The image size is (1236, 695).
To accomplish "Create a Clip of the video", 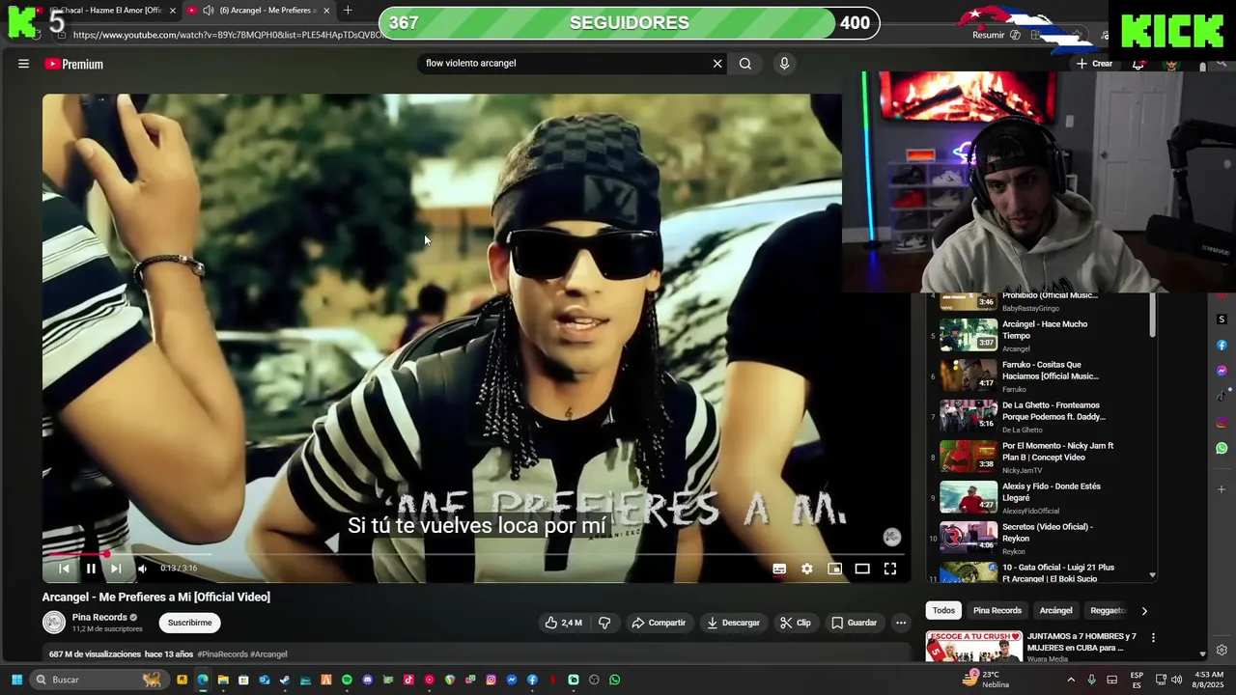I will pos(796,623).
